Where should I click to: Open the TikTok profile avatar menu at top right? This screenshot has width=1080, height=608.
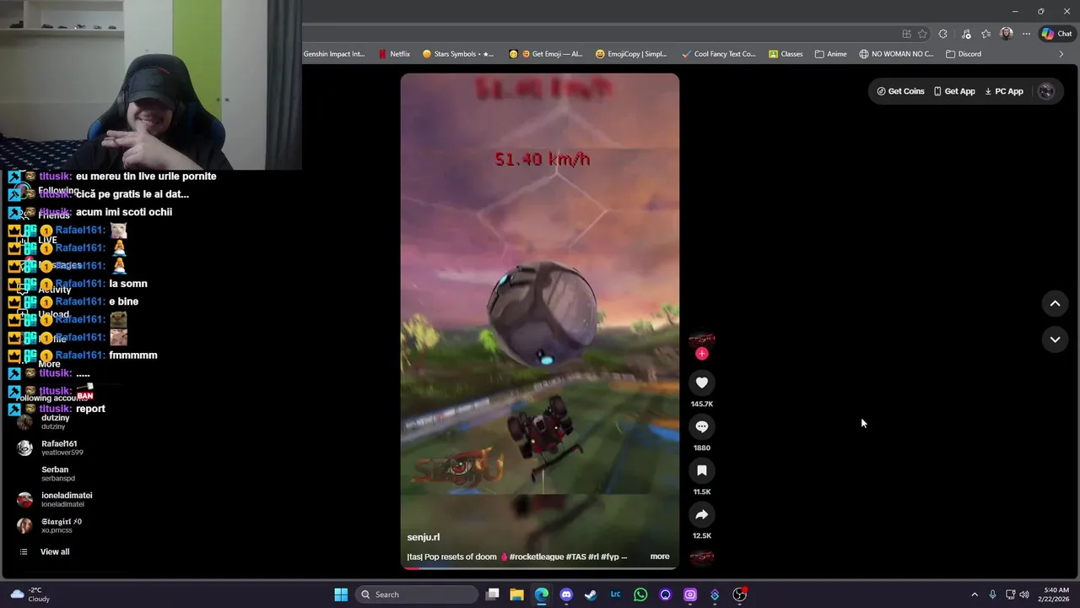(x=1046, y=91)
